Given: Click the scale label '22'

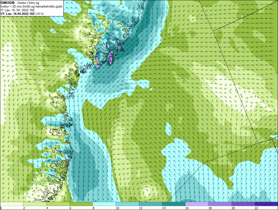Looking at the screenshot, I should 256,208.
